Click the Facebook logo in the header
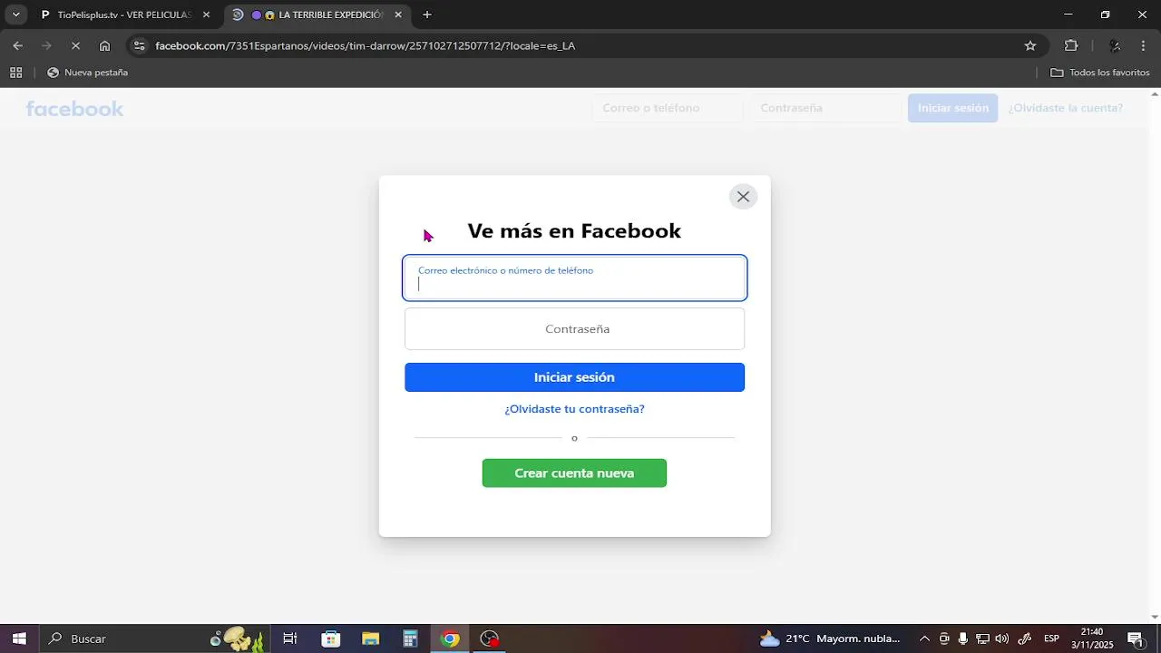The height and width of the screenshot is (653, 1161). (74, 109)
